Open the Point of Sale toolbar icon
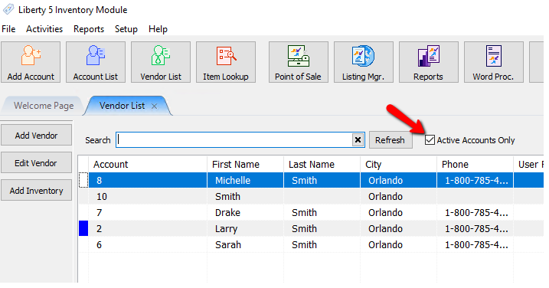The image size is (549, 288). click(299, 62)
